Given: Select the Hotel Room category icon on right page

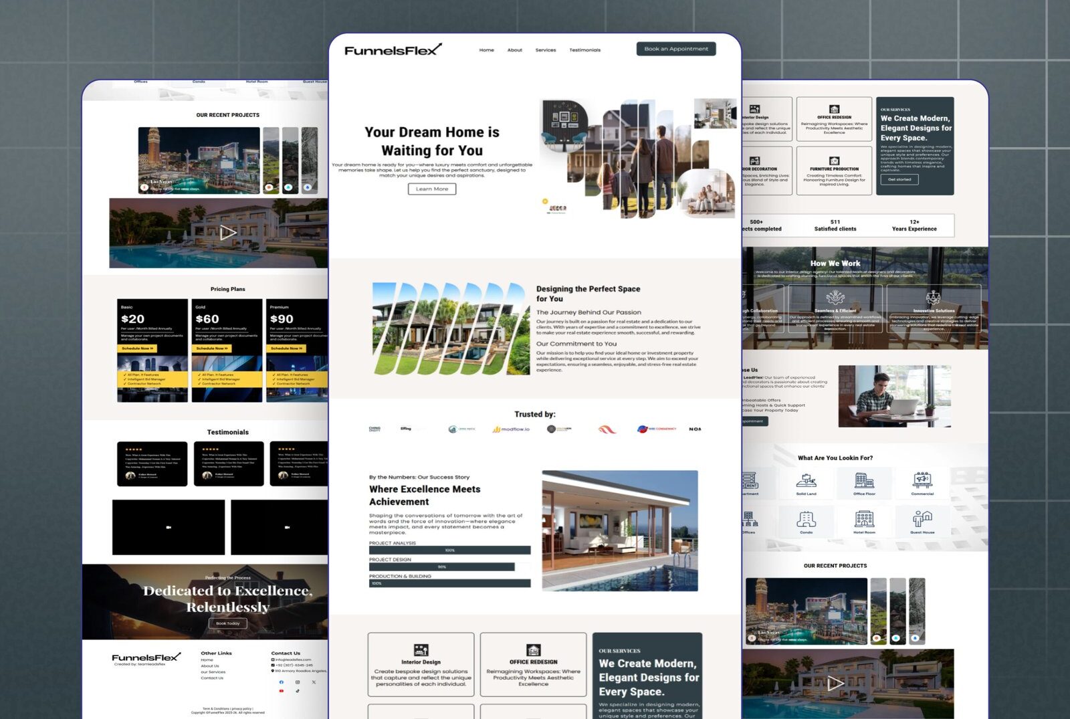Looking at the screenshot, I should [864, 519].
